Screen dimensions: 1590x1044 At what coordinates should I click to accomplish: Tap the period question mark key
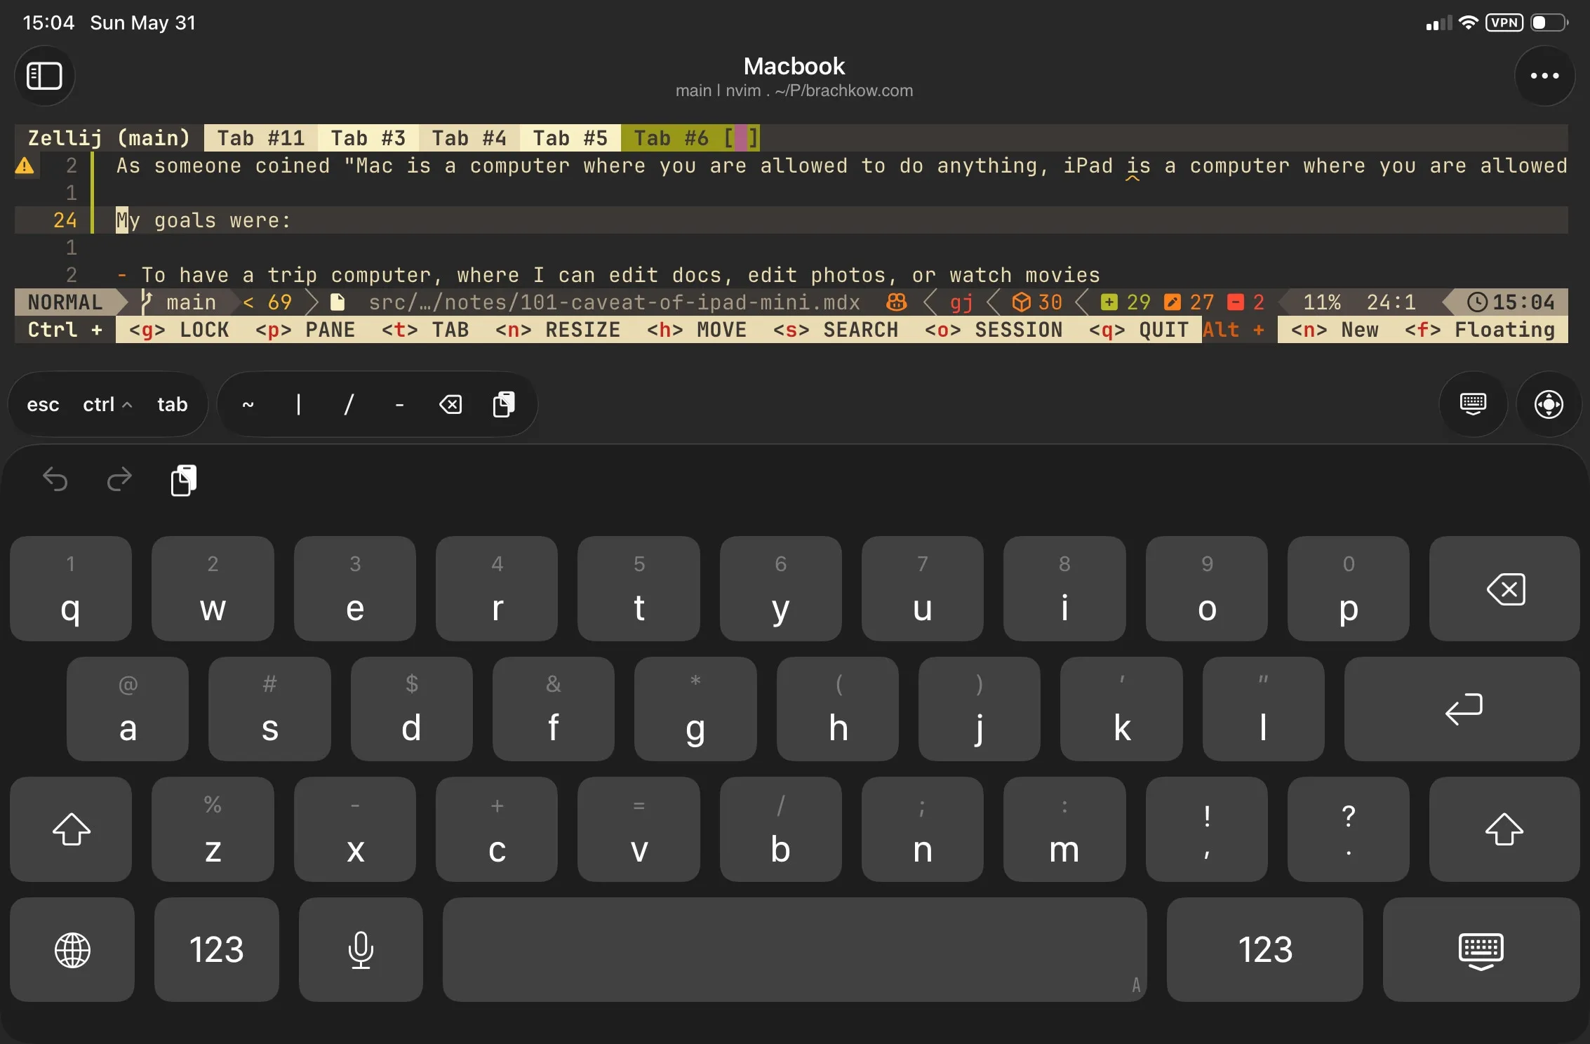[x=1348, y=829]
